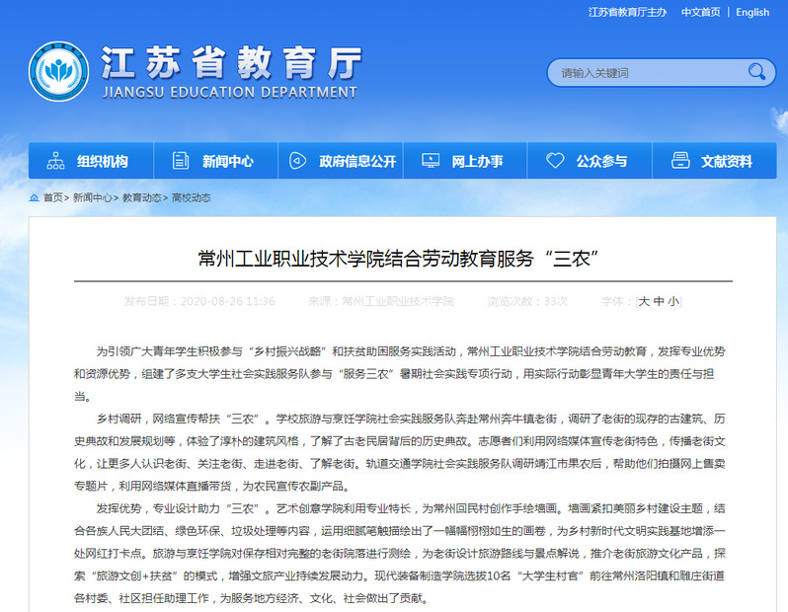
Task: Open the 组织机构 menu
Action: click(102, 162)
